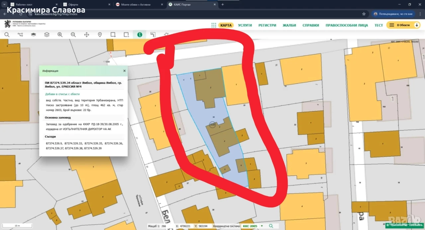425x230 pixels.
Task: Select the pan arrows tool
Action: click(x=87, y=35)
